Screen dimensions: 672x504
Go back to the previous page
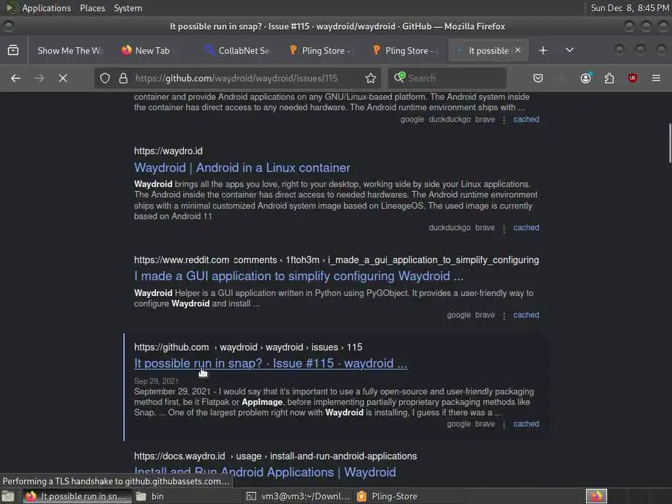(16, 78)
